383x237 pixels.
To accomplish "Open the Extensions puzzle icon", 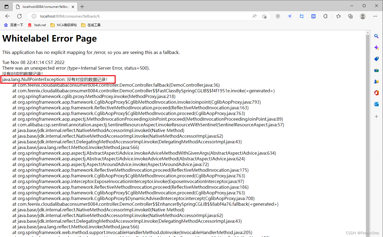I will coord(325,16).
